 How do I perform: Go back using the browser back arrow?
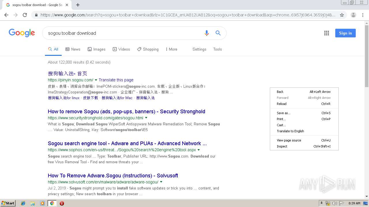tap(6, 15)
